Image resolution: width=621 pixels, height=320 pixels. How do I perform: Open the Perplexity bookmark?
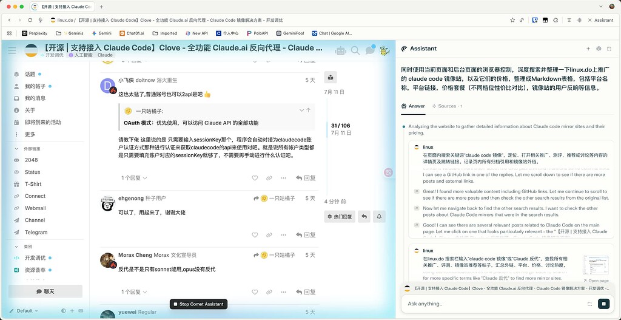35,33
